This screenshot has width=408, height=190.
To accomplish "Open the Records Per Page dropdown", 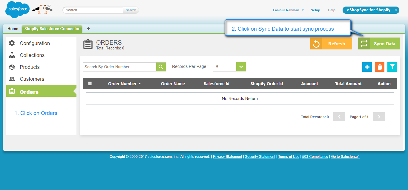I will pyautogui.click(x=229, y=67).
